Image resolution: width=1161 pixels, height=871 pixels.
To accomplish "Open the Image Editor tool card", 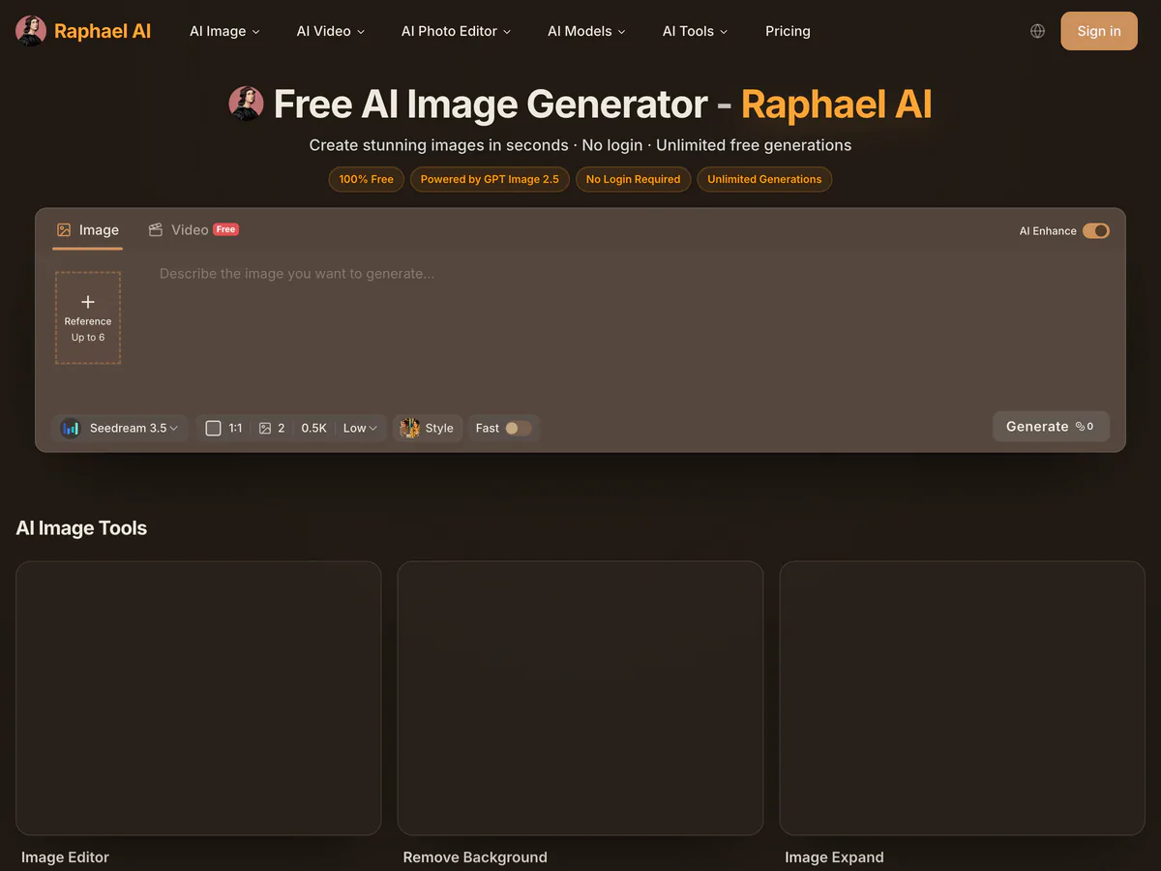I will [198, 698].
